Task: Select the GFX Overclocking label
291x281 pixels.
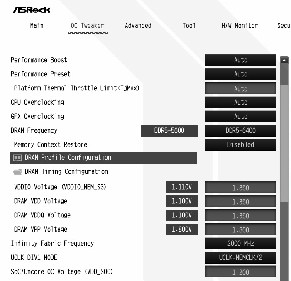Action: 37,117
